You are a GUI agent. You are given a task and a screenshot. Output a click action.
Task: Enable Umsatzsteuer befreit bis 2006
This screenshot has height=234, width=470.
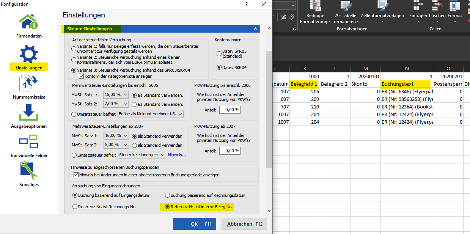click(x=74, y=114)
